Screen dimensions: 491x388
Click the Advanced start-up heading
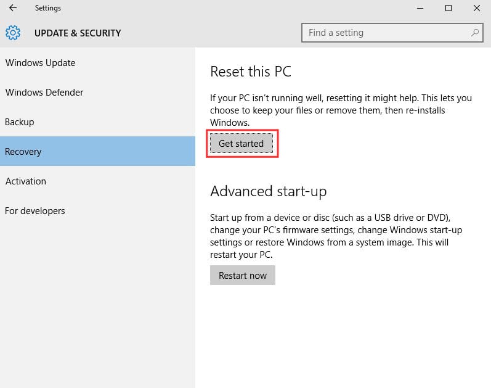coord(269,191)
